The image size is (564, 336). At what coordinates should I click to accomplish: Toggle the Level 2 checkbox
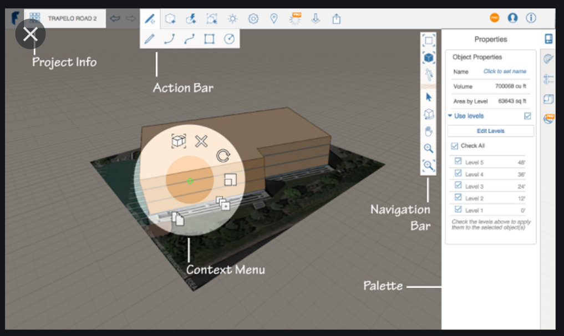click(x=458, y=197)
